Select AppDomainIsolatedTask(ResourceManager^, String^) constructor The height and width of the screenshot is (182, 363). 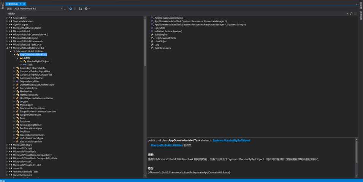[200, 25]
